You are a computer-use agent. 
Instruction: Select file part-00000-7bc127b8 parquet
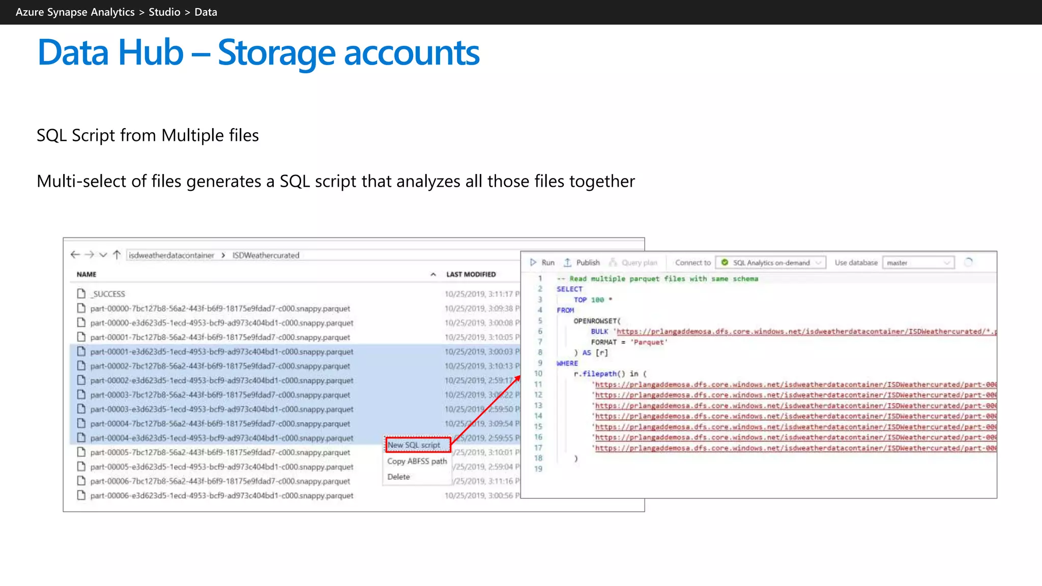(x=220, y=309)
